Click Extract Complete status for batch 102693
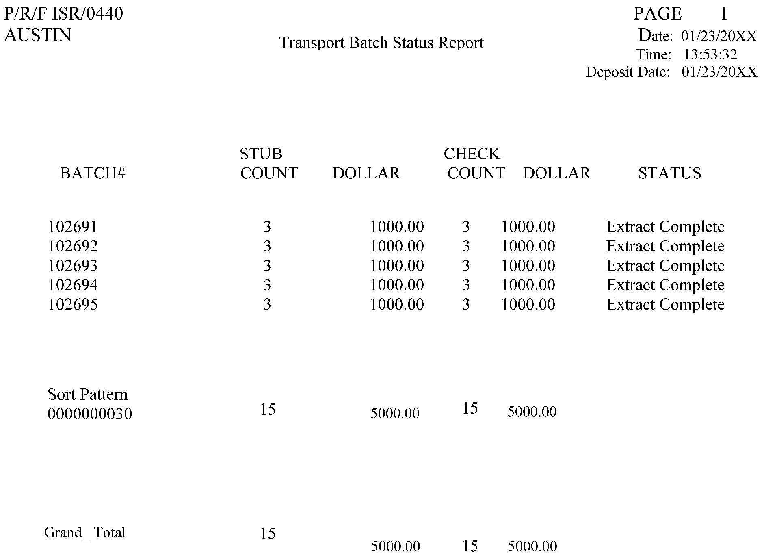The width and height of the screenshot is (764, 557). pos(665,266)
